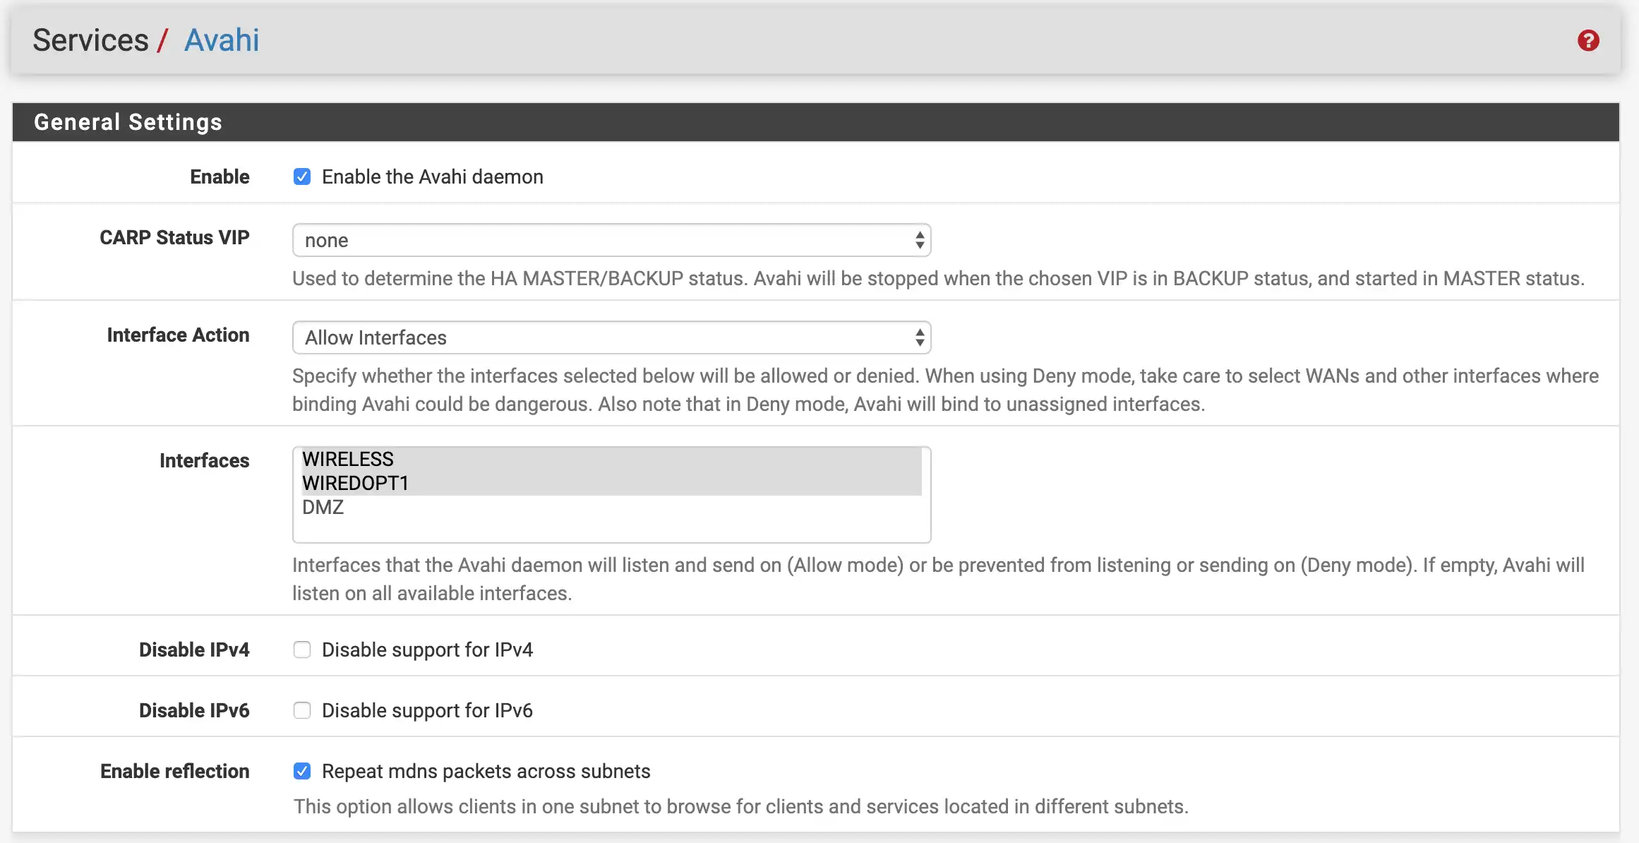
Task: Click the Enable the Avahi daemon label
Action: [433, 177]
